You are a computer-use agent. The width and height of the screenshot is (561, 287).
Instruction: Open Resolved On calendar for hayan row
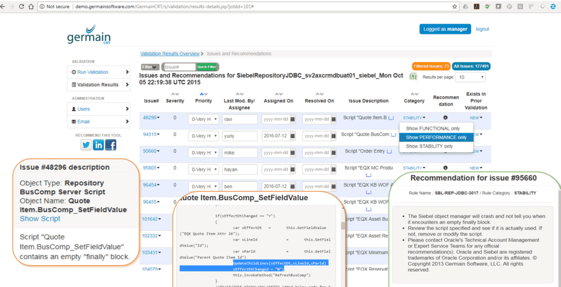click(333, 170)
